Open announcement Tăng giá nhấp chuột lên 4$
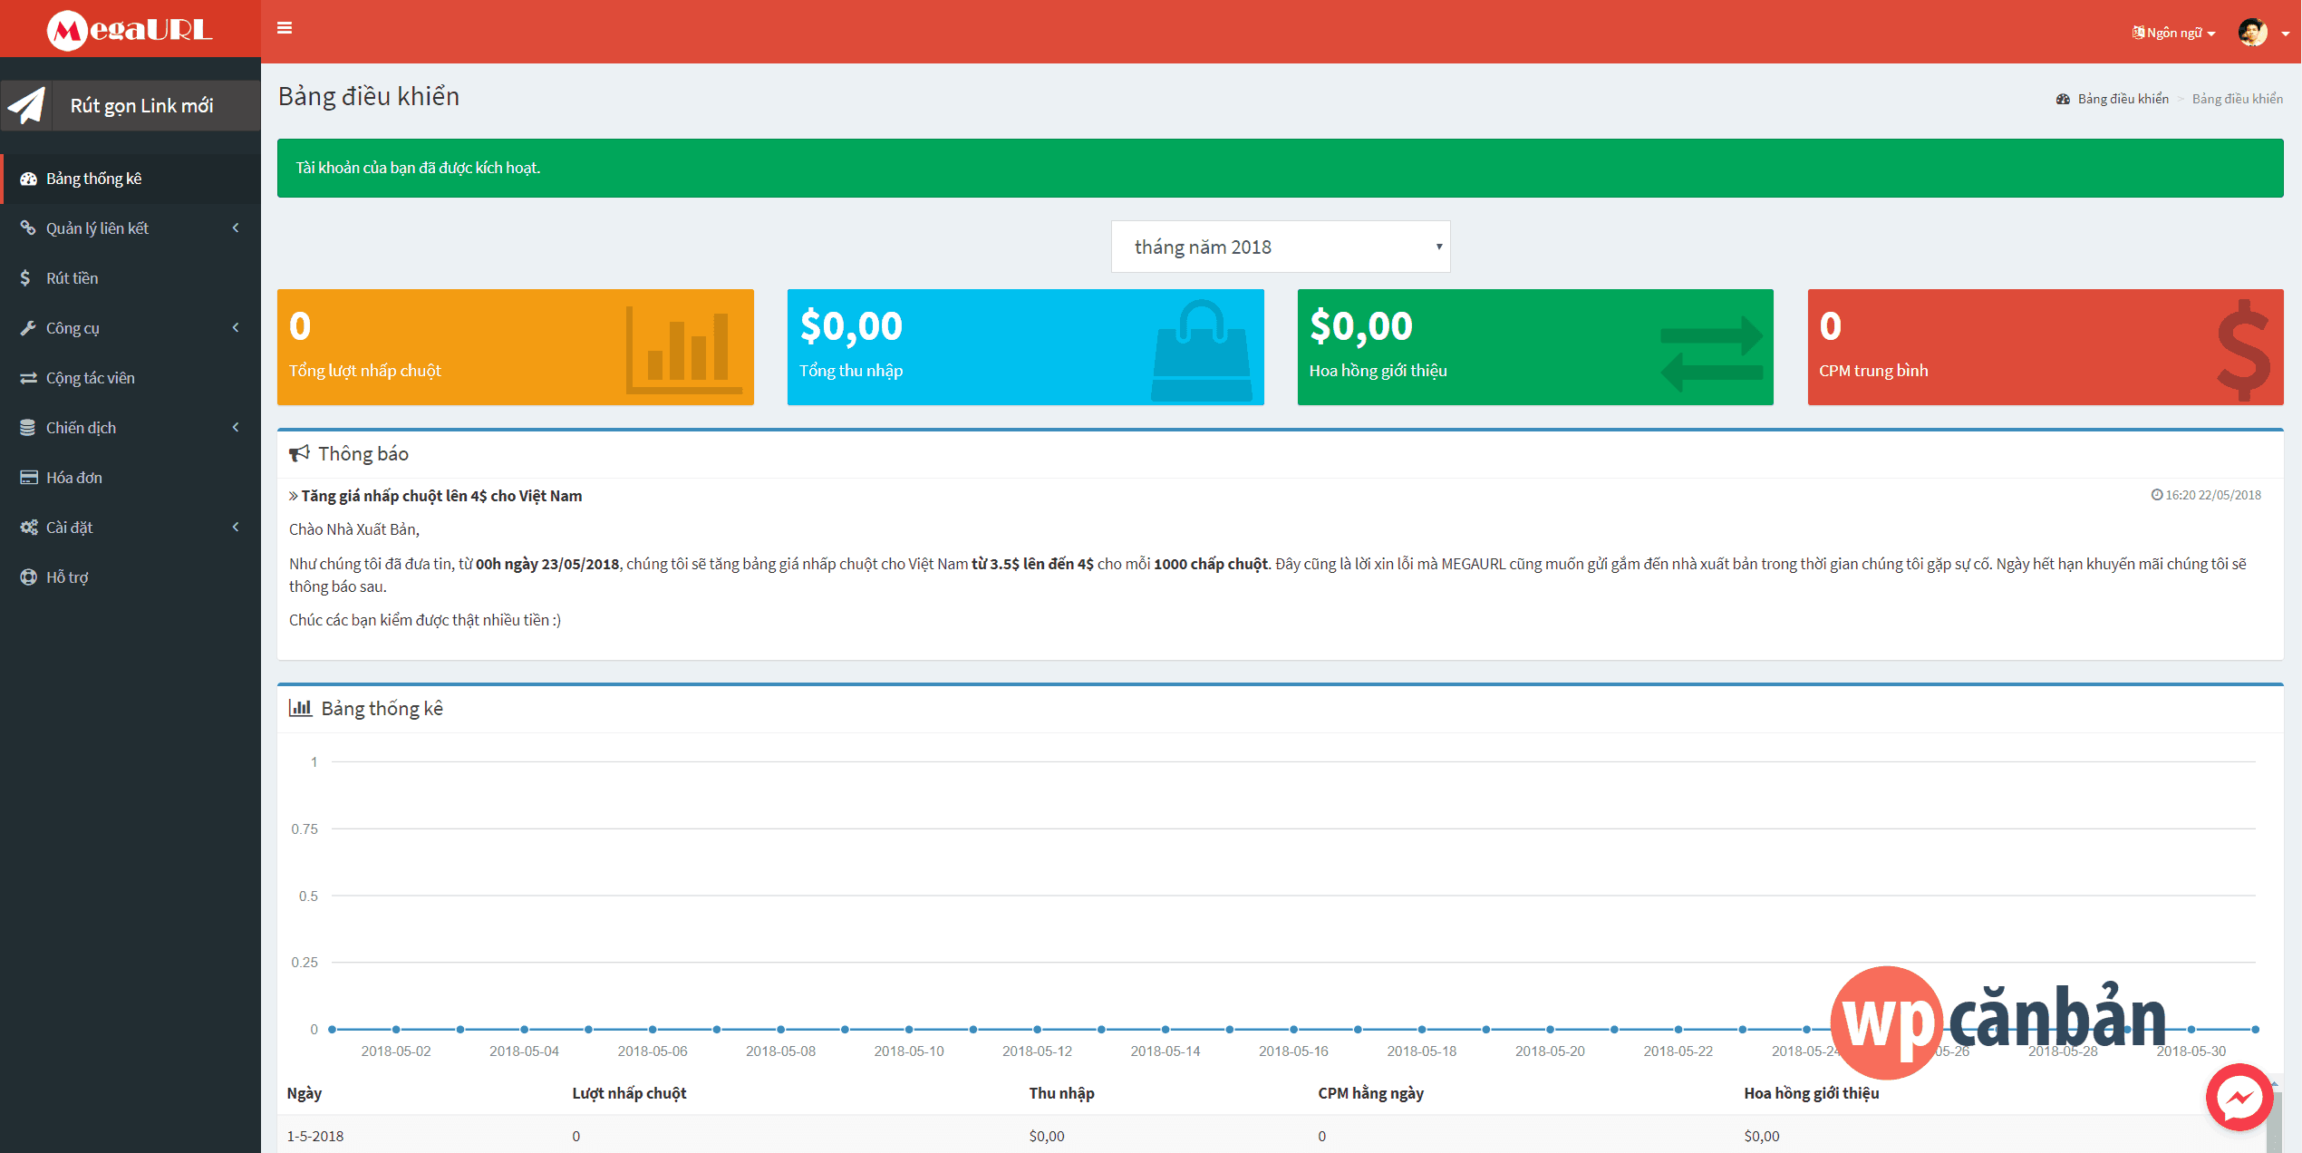Screen dimensions: 2302x1153 coord(441,496)
